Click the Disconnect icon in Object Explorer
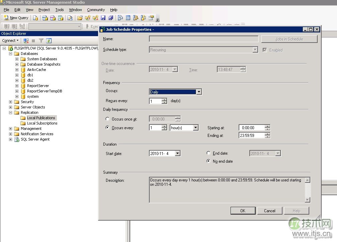Image resolution: width=337 pixels, height=242 pixels. (x=26, y=41)
